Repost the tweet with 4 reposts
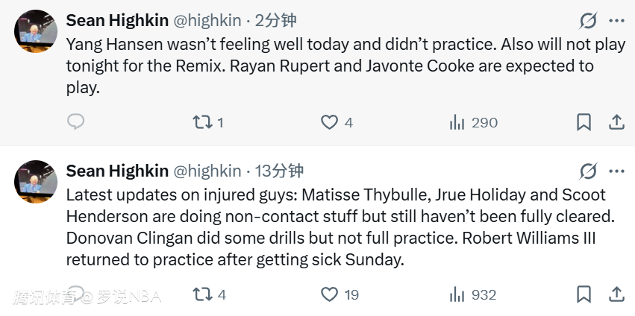 point(202,294)
